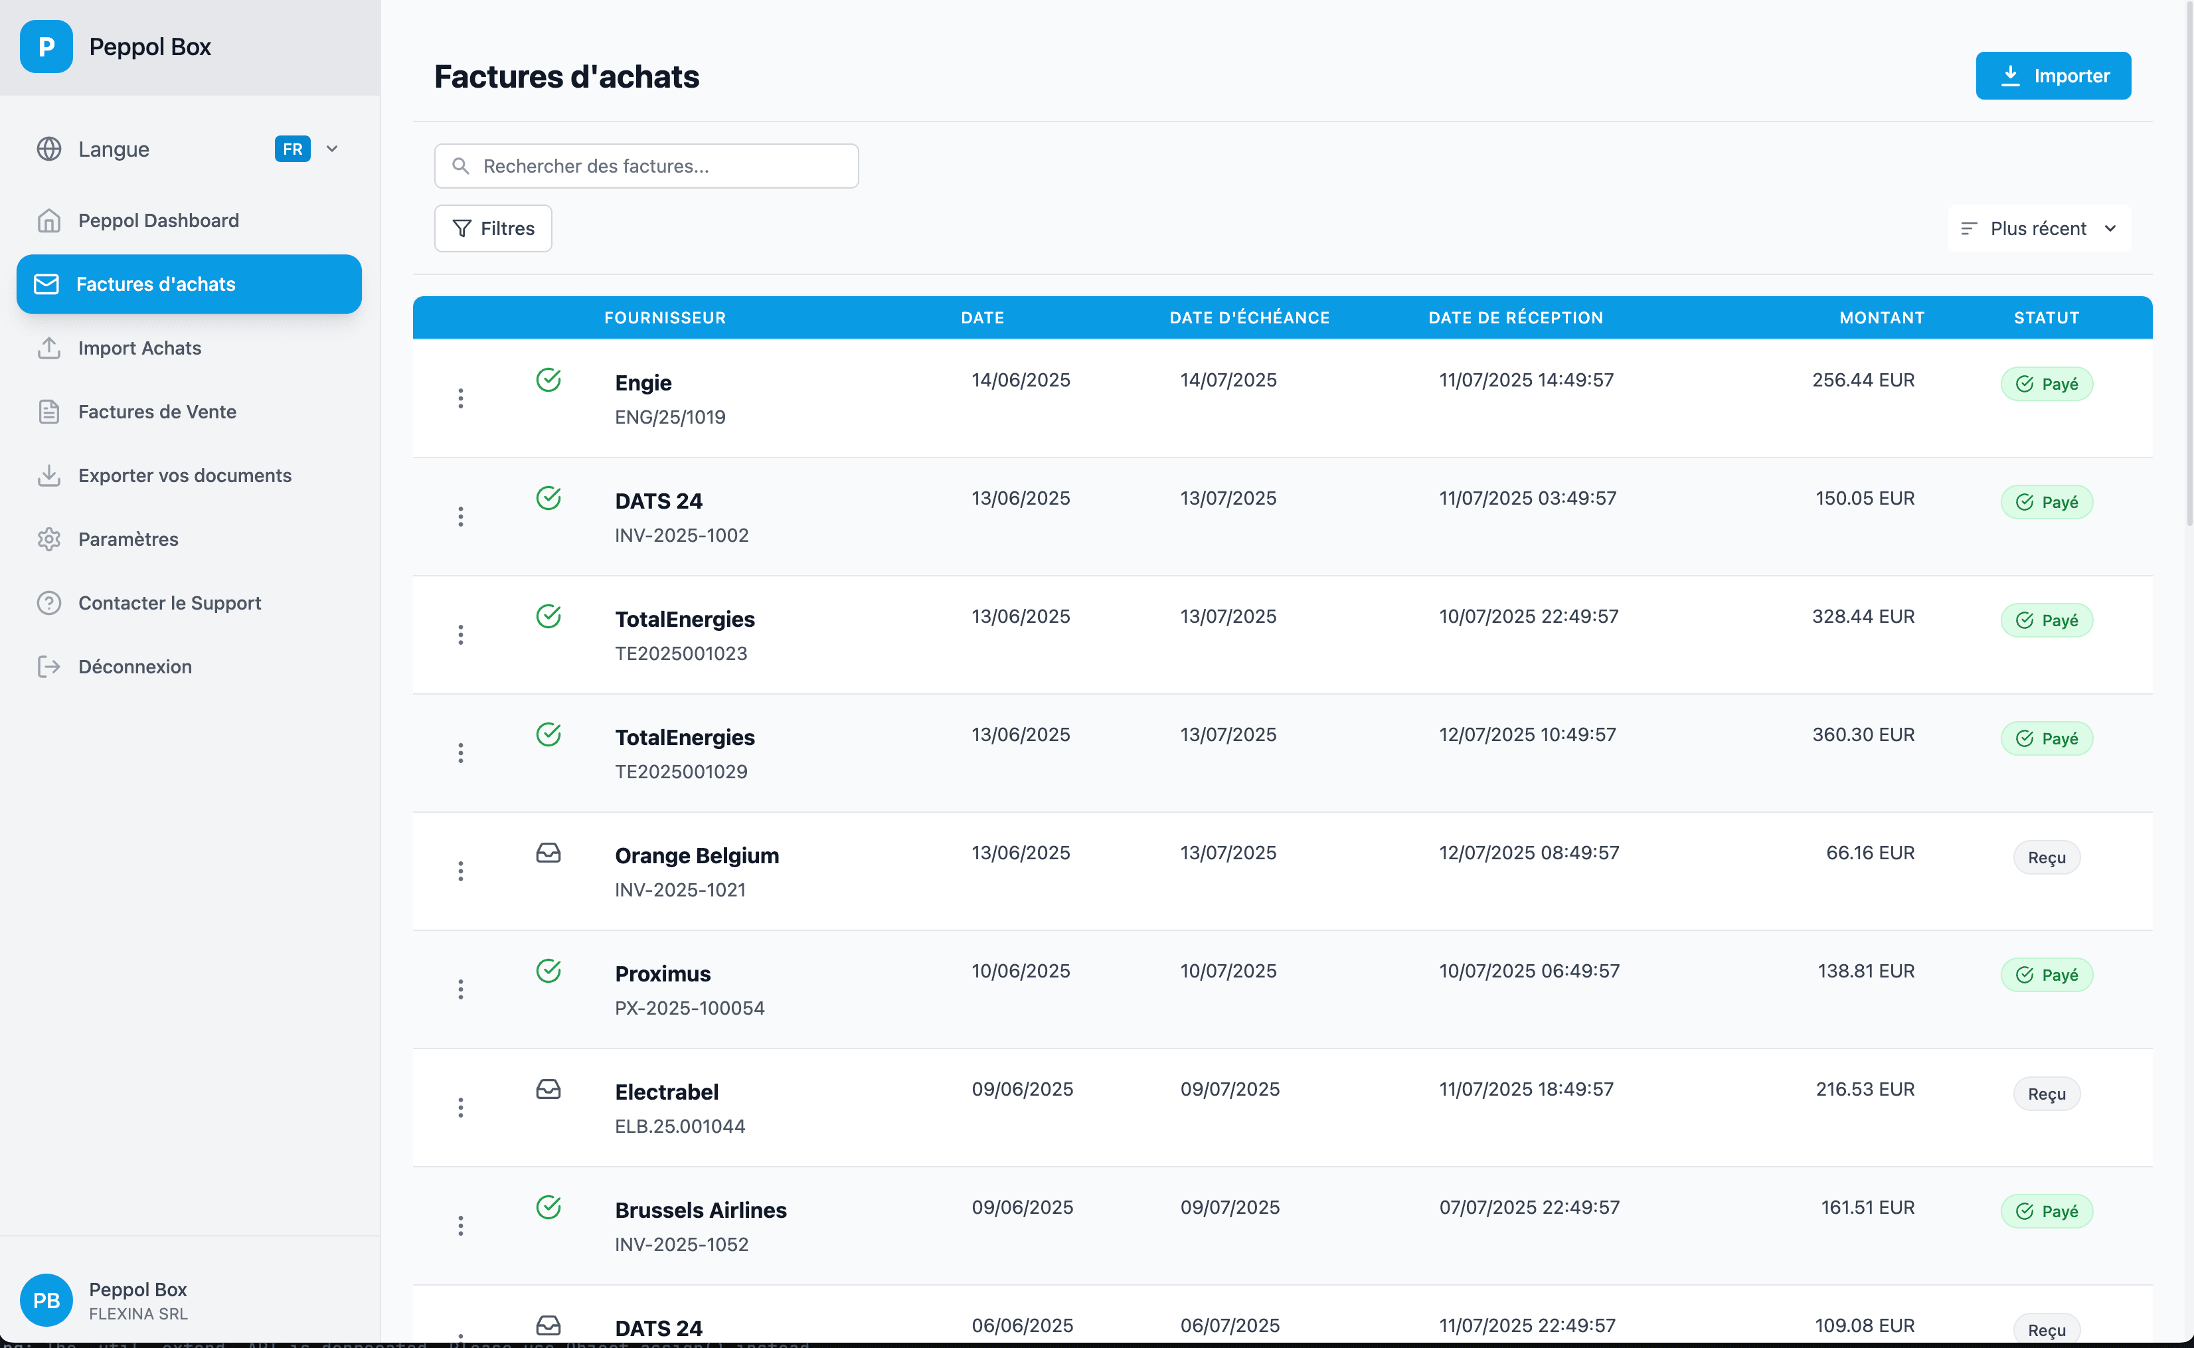Open row menu for TotalEnergies TE2025001023
This screenshot has width=2194, height=1348.
[461, 635]
